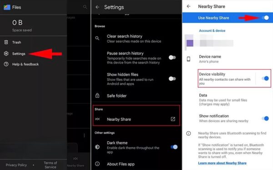Click the magnifier icon beside Clear search history
This screenshot has width=273, height=170.
[97, 38]
